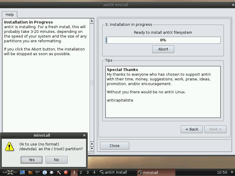Choose No in minstall dialog
Image resolution: width=235 pixels, height=176 pixels.
56,160
